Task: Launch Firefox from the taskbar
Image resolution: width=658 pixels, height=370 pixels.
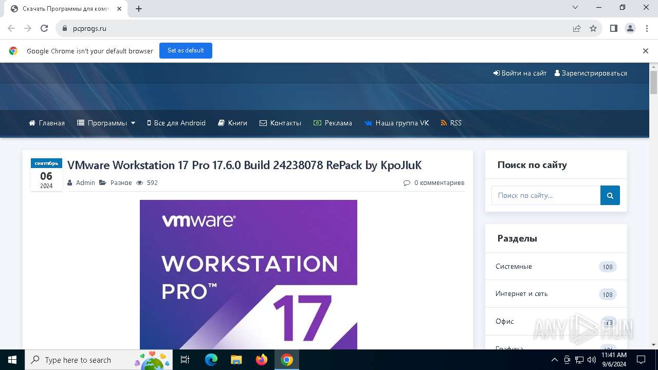Action: tap(262, 360)
